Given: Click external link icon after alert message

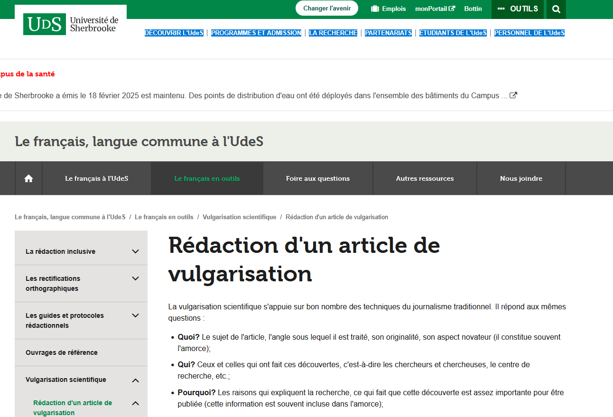Looking at the screenshot, I should [513, 95].
